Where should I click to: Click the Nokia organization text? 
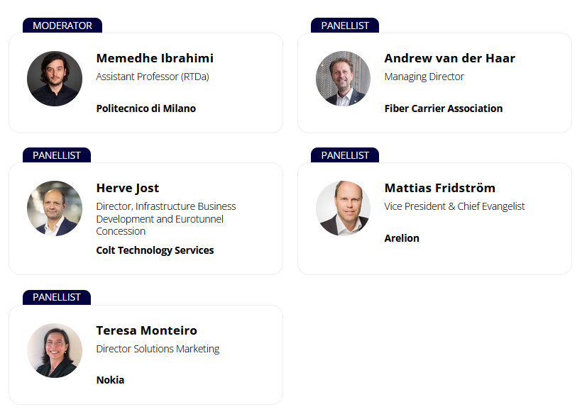point(110,380)
